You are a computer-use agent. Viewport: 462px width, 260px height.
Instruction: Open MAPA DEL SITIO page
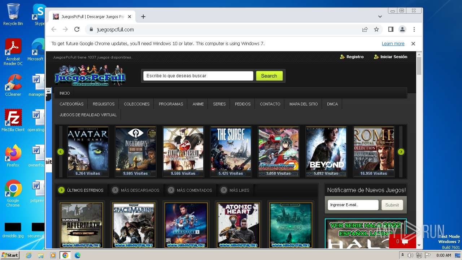click(x=304, y=104)
